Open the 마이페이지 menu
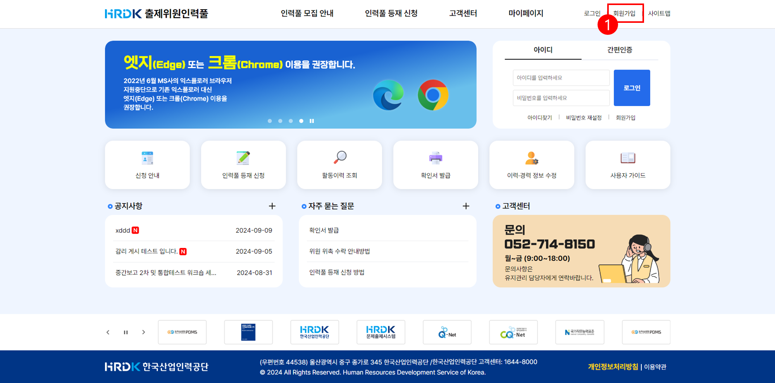This screenshot has width=775, height=383. tap(526, 13)
